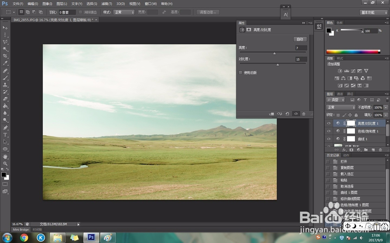Select the Blur tool droplet icon
Screen dimensions: 390x243
click(5, 113)
